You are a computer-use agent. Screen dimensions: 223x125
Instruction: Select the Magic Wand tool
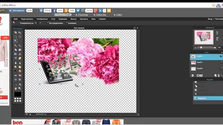tap(16, 41)
